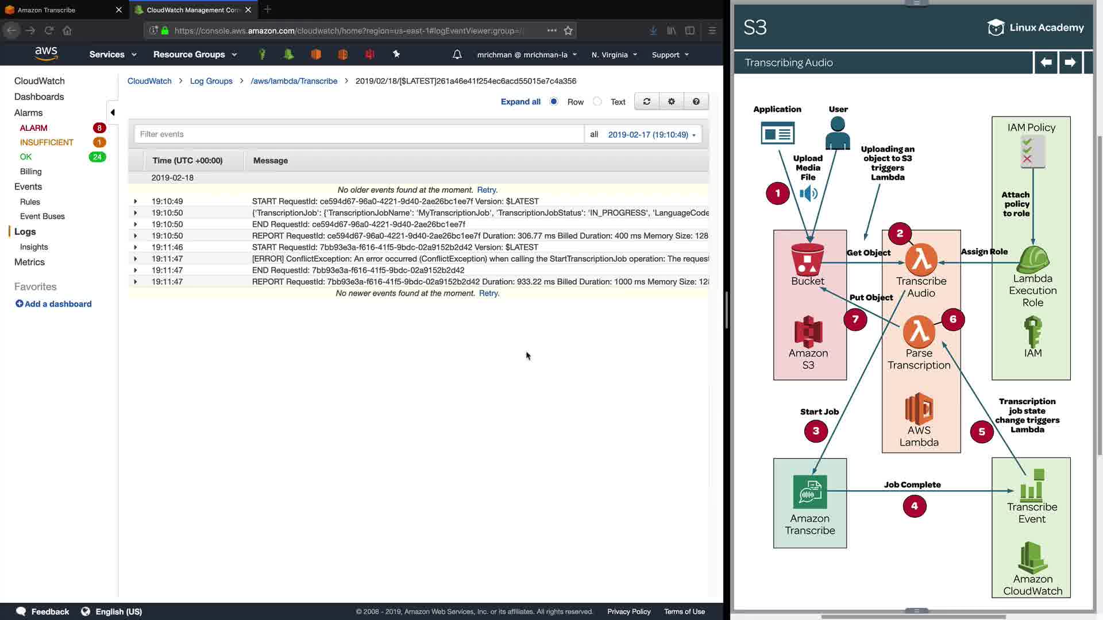The image size is (1103, 620).
Task: Open the notifications bell icon
Action: pyautogui.click(x=457, y=55)
